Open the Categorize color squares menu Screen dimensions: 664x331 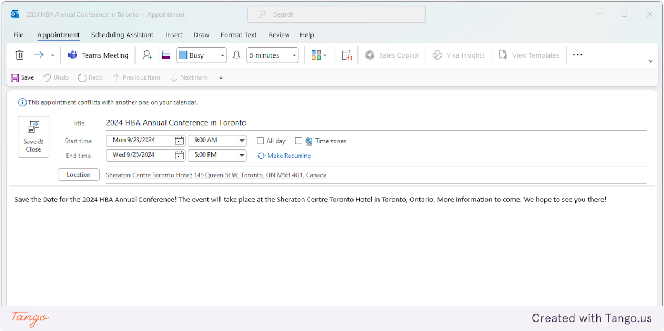(x=319, y=55)
